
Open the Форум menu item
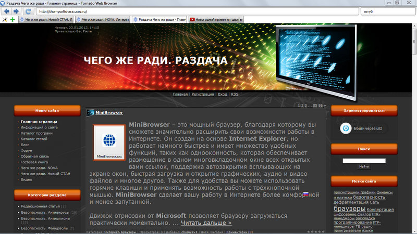pos(27,150)
